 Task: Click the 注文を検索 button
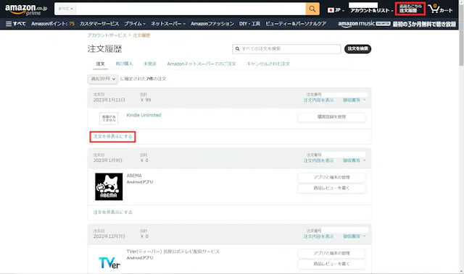click(357, 48)
